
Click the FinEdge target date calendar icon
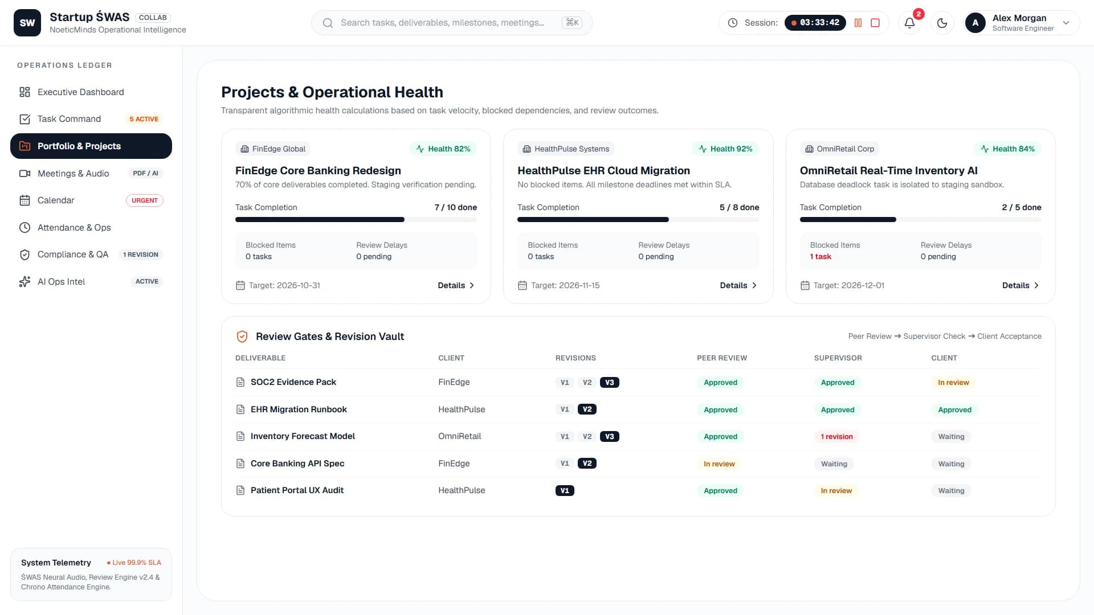point(240,285)
